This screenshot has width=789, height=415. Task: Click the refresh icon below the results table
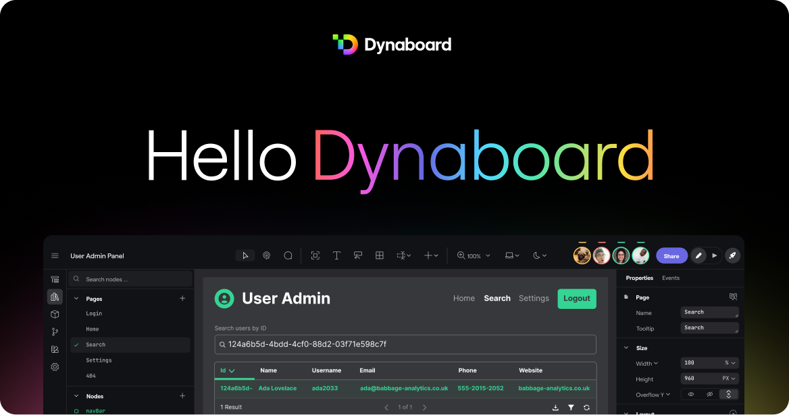point(586,407)
